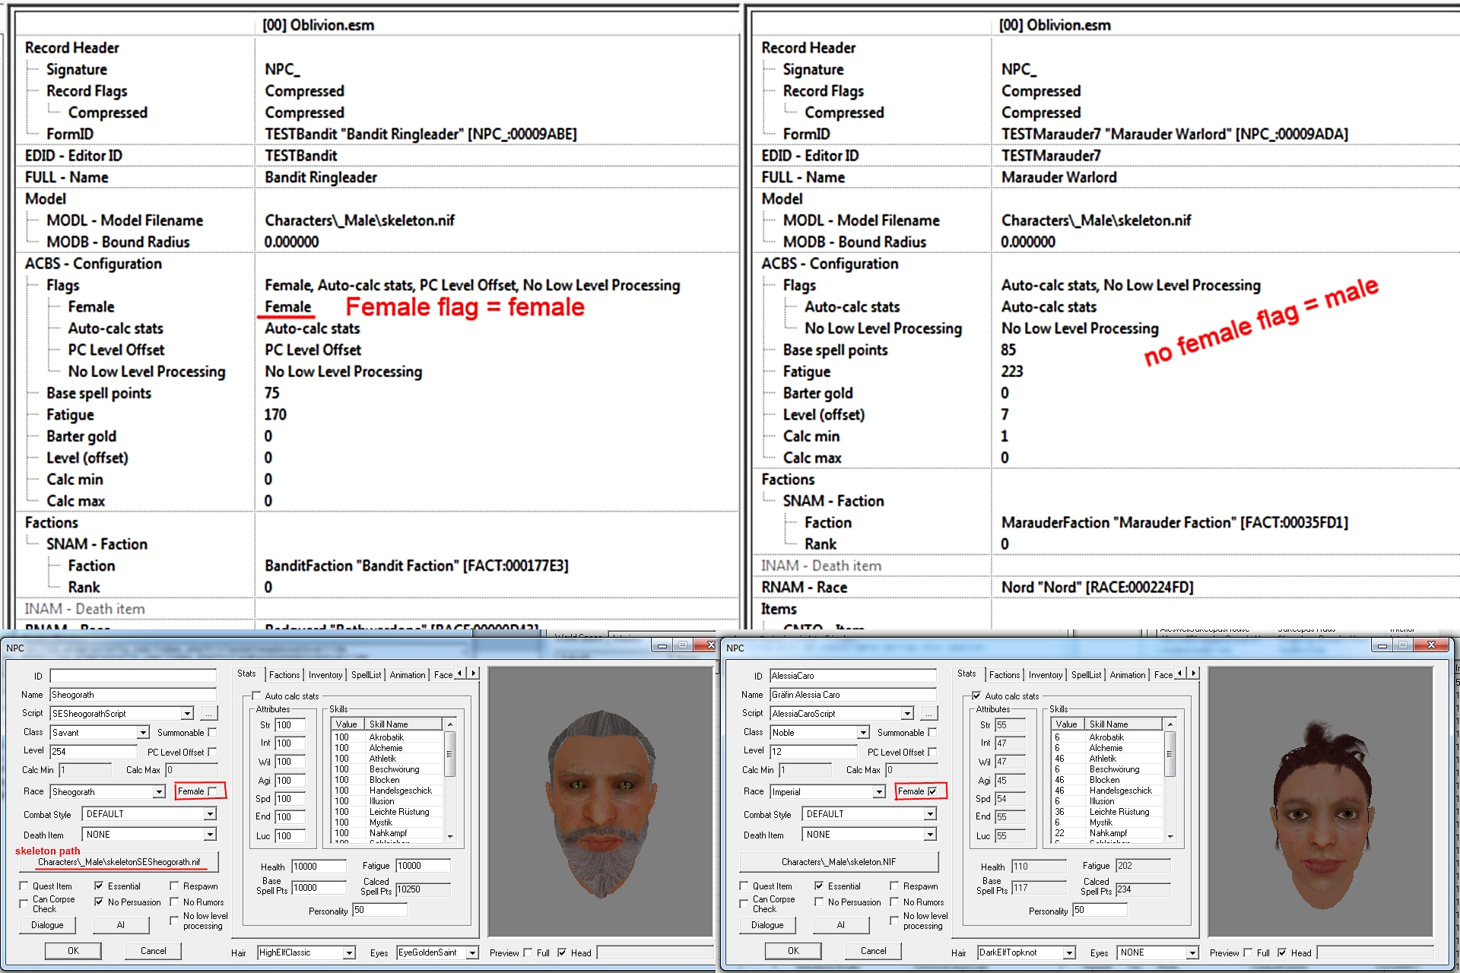Click Sheogorath head preview image
The image size is (1460, 973).
click(x=601, y=802)
